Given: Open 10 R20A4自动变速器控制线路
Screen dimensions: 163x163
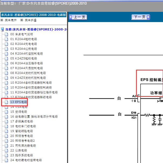Looking at the screenshot, I should [31, 87].
